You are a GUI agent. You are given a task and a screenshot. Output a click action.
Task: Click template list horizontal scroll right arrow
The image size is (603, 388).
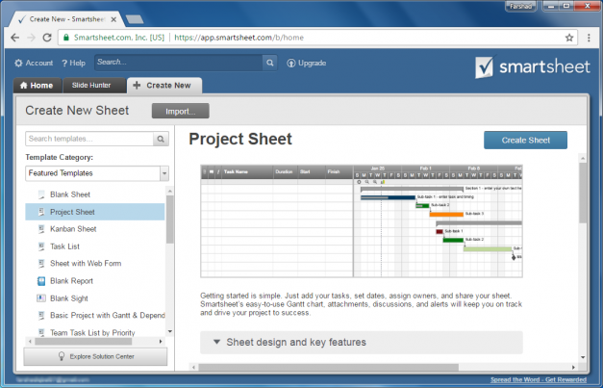click(x=161, y=341)
